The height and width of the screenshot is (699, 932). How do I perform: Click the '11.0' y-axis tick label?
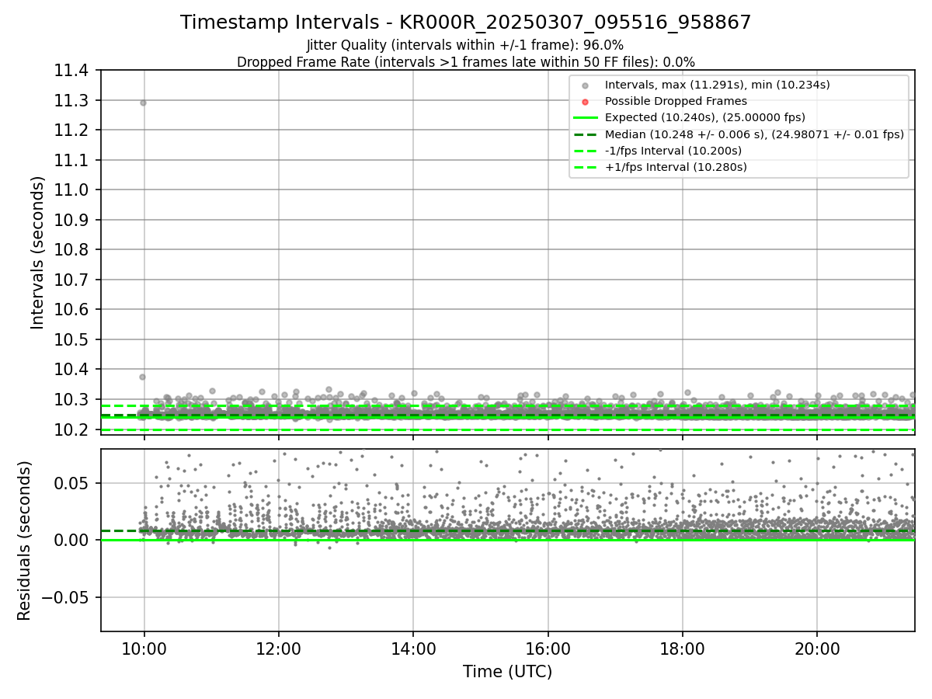[x=73, y=190]
